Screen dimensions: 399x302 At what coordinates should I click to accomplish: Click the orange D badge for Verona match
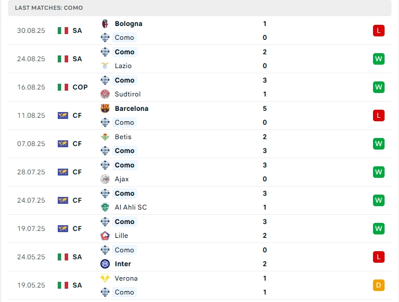[379, 285]
